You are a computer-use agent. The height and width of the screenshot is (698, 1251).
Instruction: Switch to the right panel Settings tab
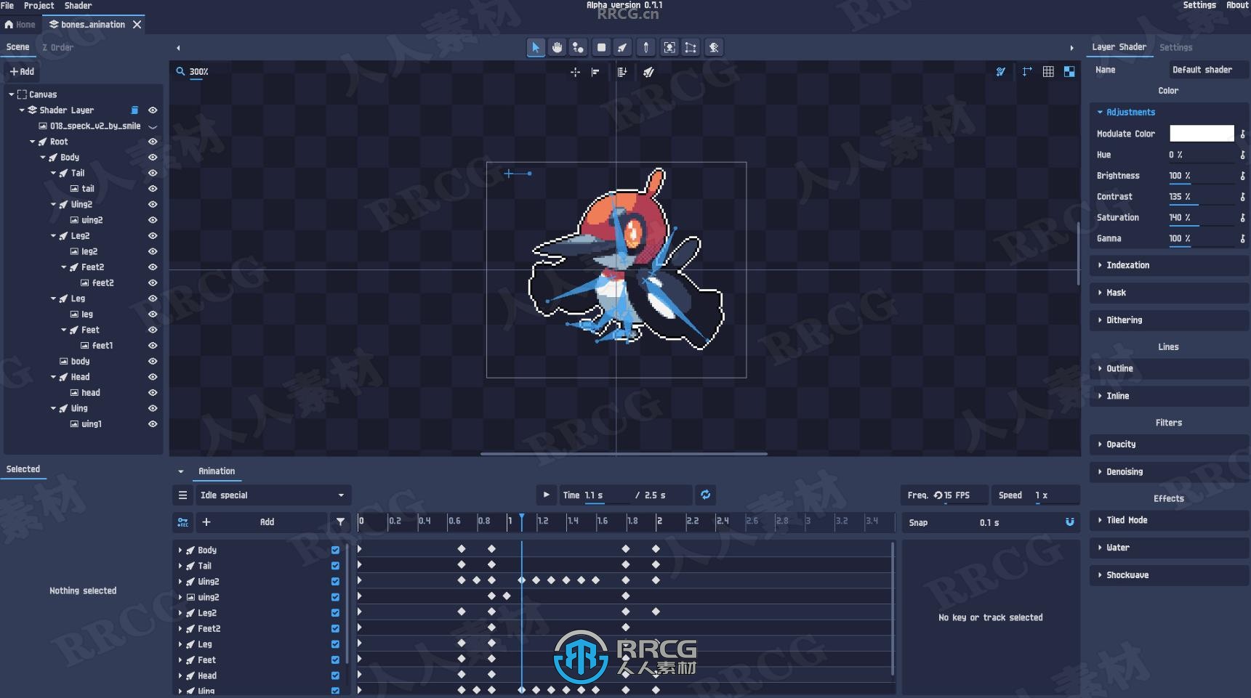tap(1175, 47)
